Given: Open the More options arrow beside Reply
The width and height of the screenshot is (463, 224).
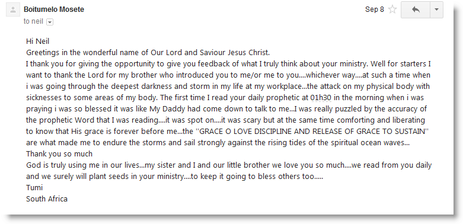Looking at the screenshot, I should pos(437,9).
